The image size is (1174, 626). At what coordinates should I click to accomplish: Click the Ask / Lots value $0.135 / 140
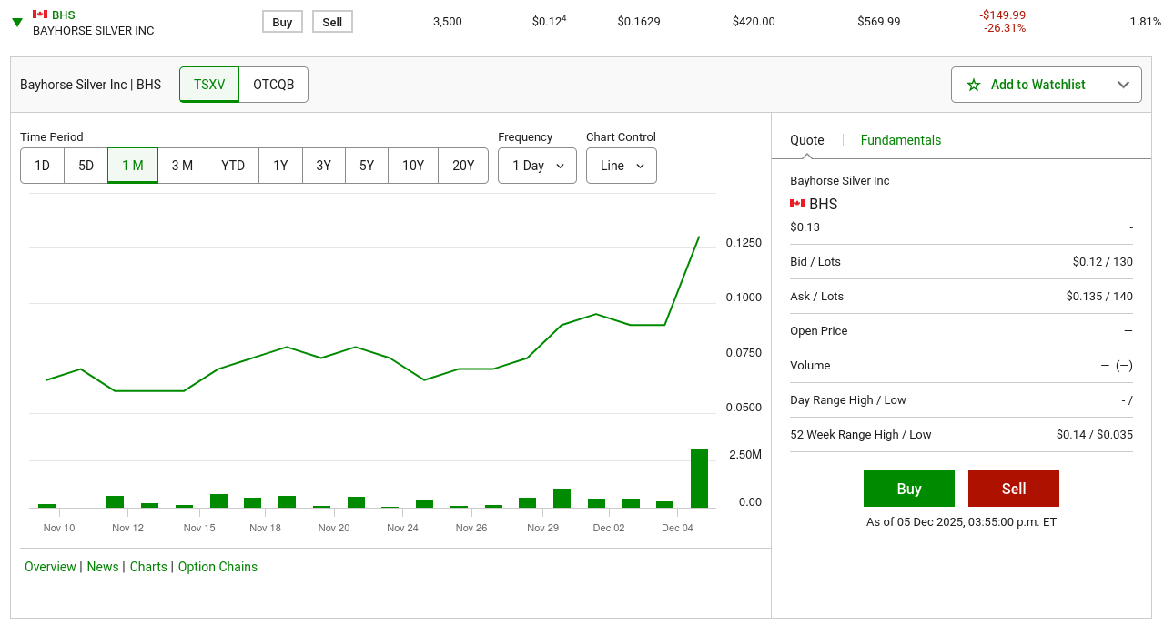1099,297
